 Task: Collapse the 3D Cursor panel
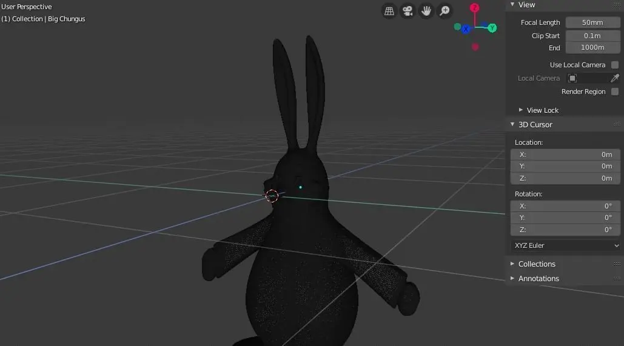512,124
